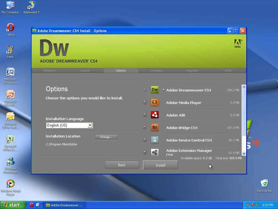Click the Adobe AIR label

coord(176,115)
